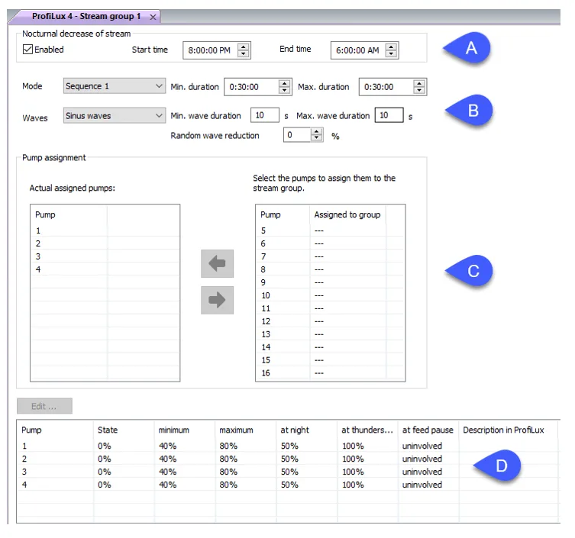The width and height of the screenshot is (575, 538).
Task: Decrease Max. duration with down spinner
Action: point(419,91)
